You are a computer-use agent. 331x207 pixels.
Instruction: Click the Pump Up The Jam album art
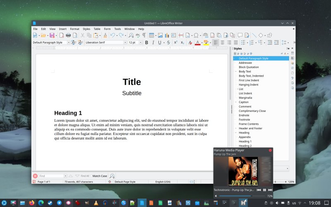(243, 171)
